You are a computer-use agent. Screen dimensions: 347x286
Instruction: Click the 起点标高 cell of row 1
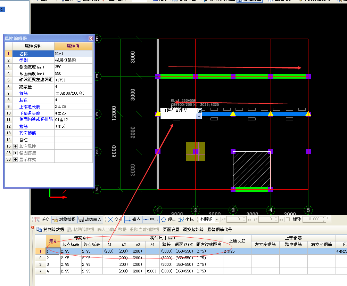(71, 251)
